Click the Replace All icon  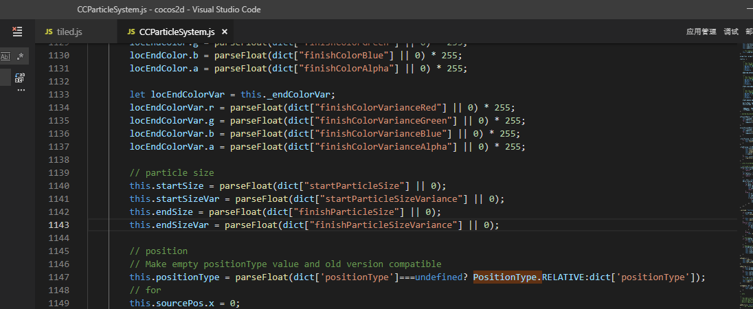[x=19, y=78]
